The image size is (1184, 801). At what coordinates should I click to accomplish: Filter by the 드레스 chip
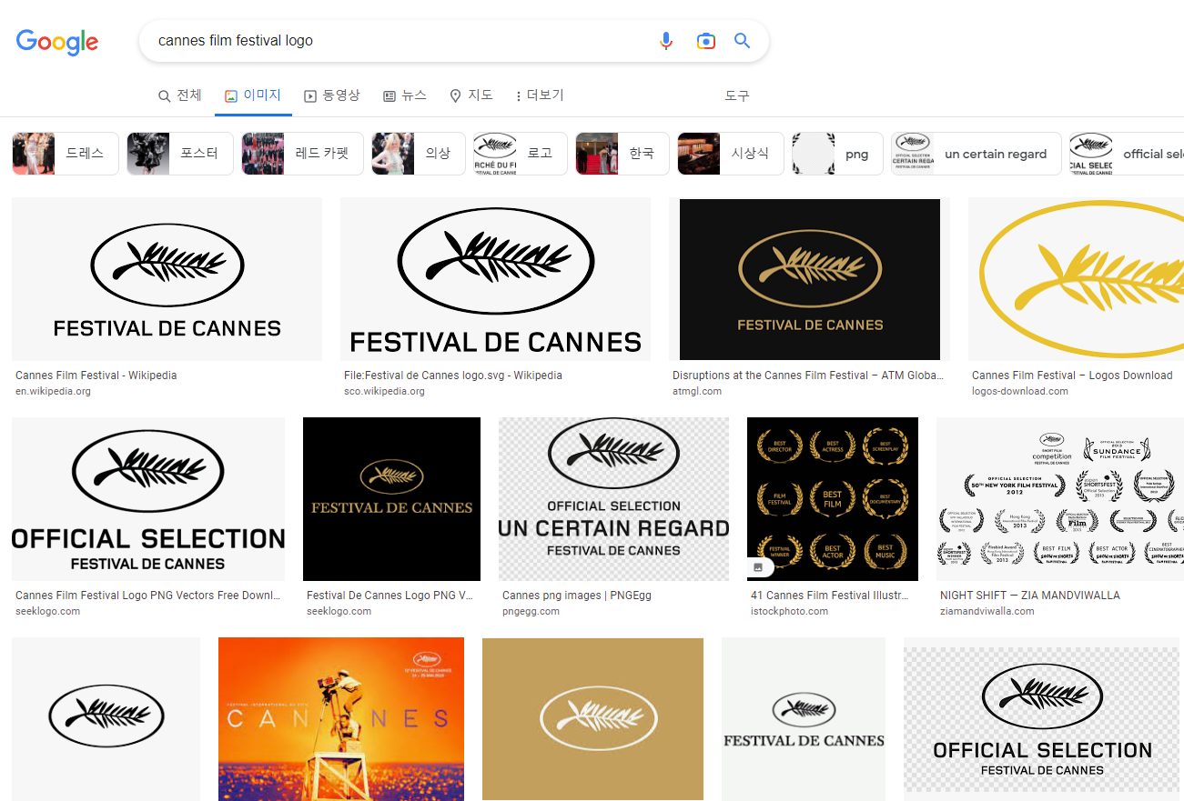pyautogui.click(x=66, y=154)
